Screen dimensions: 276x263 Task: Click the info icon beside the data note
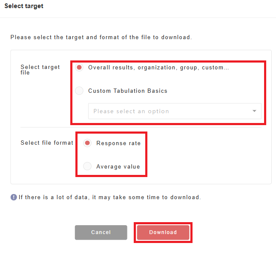click(14, 197)
